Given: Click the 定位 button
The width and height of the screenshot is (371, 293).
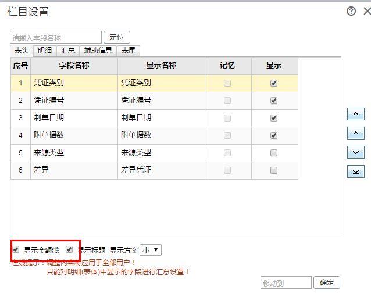Looking at the screenshot, I should [117, 37].
